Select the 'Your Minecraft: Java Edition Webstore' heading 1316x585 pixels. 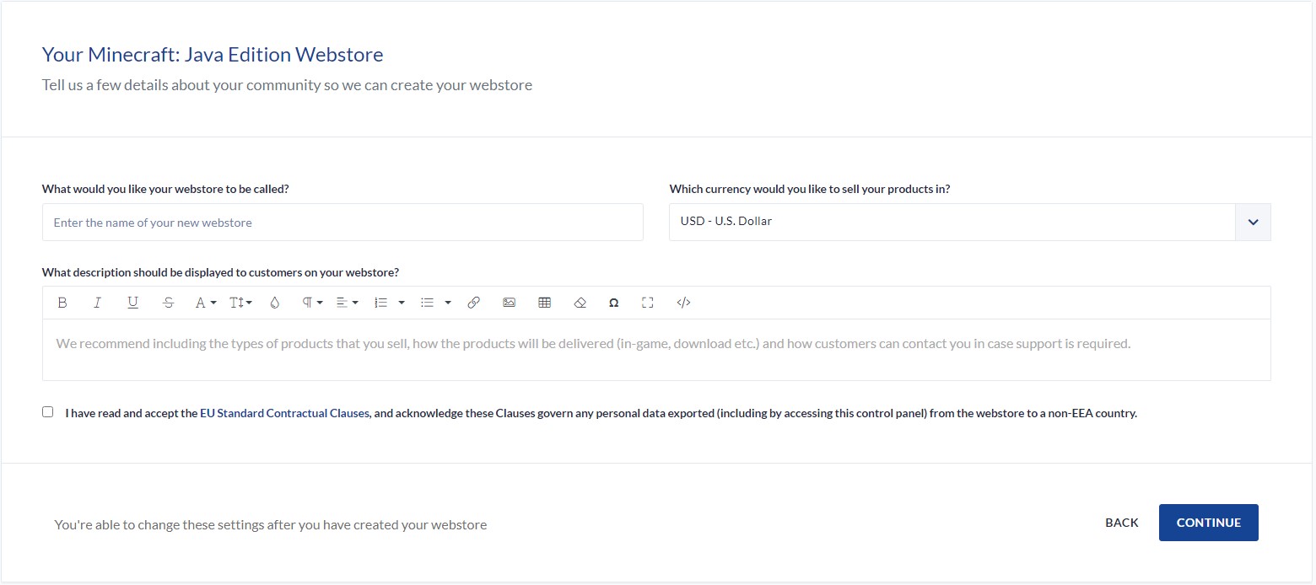(213, 55)
